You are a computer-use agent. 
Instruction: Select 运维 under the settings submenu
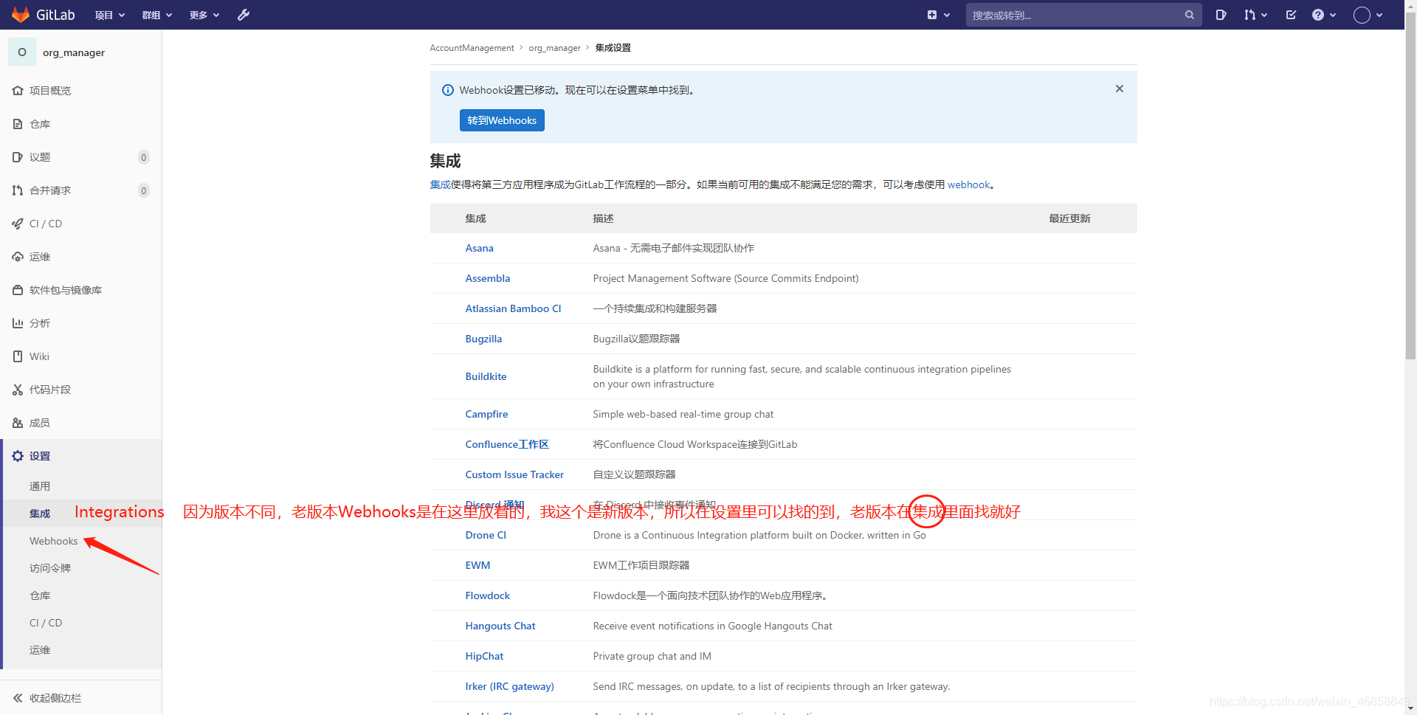(x=40, y=650)
